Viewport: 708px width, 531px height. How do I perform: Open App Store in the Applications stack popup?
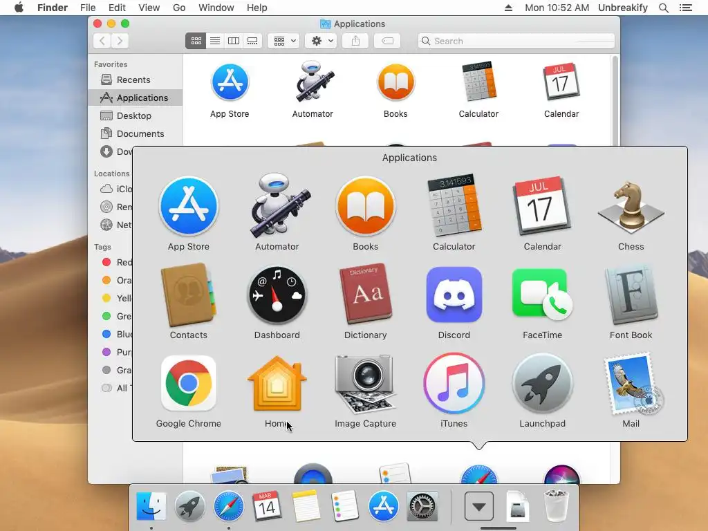pyautogui.click(x=188, y=206)
